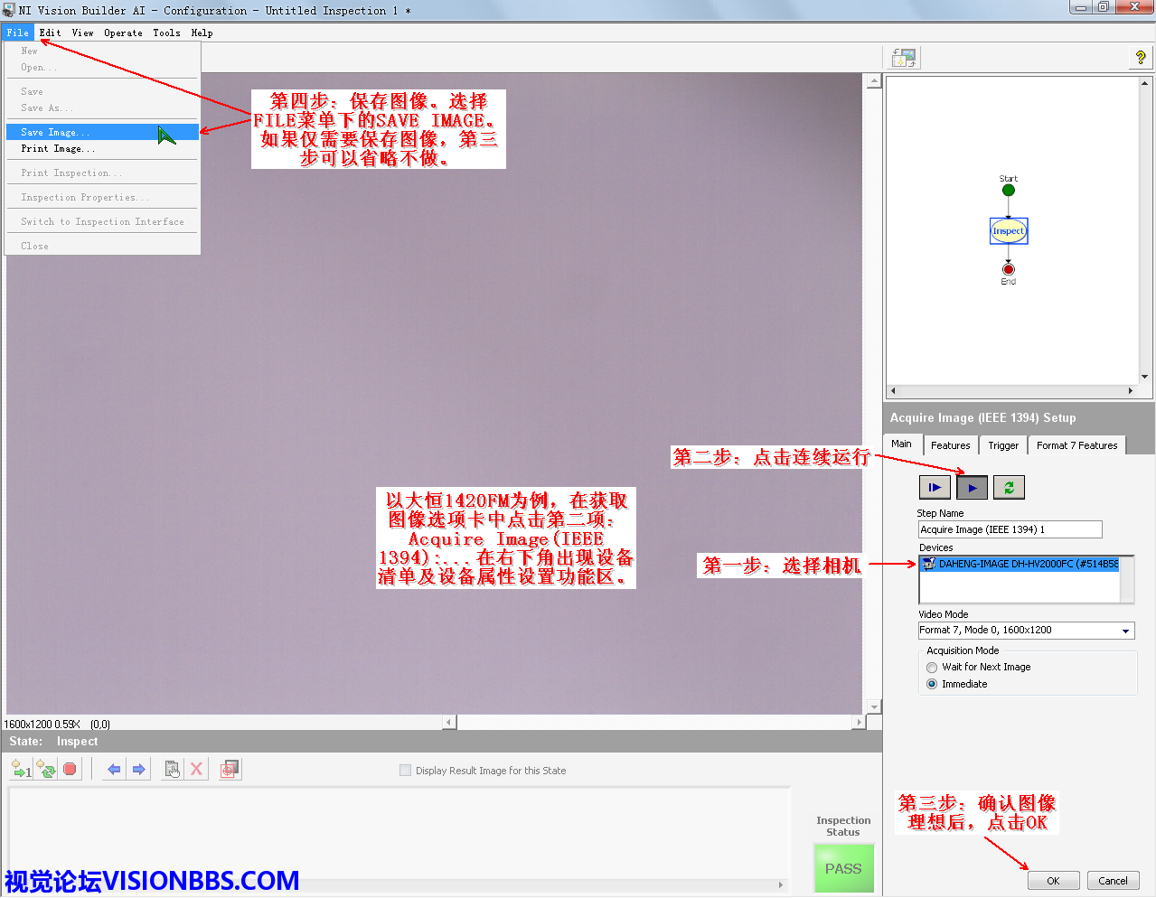The width and height of the screenshot is (1156, 898).
Task: Switch to the Trigger tab
Action: [1002, 445]
